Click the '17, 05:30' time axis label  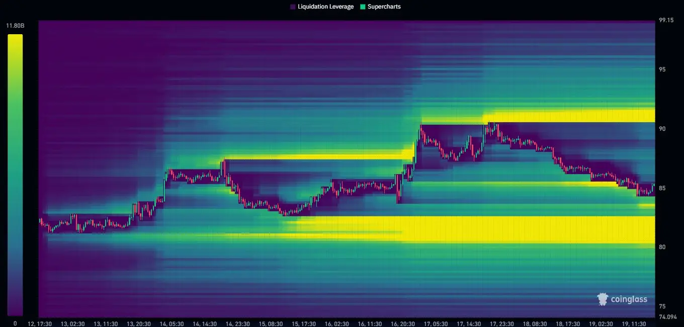(436, 323)
